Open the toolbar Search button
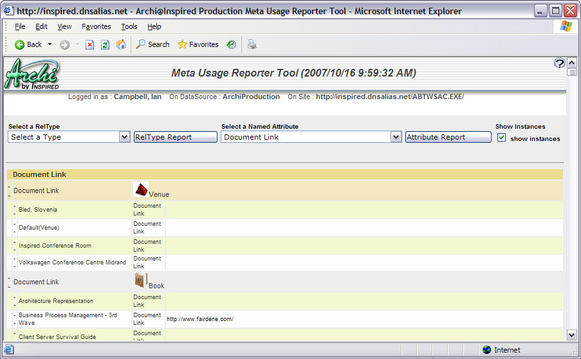Image resolution: width=581 pixels, height=359 pixels. [x=152, y=44]
